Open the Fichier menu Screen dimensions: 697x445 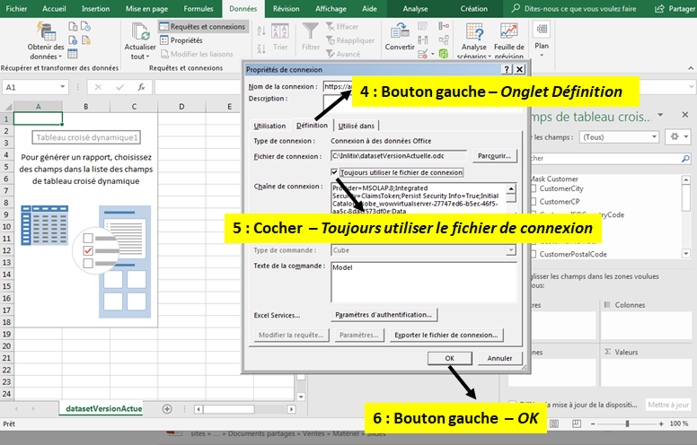click(x=16, y=8)
